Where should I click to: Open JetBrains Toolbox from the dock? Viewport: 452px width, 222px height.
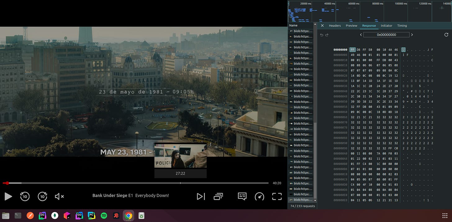pyautogui.click(x=67, y=215)
